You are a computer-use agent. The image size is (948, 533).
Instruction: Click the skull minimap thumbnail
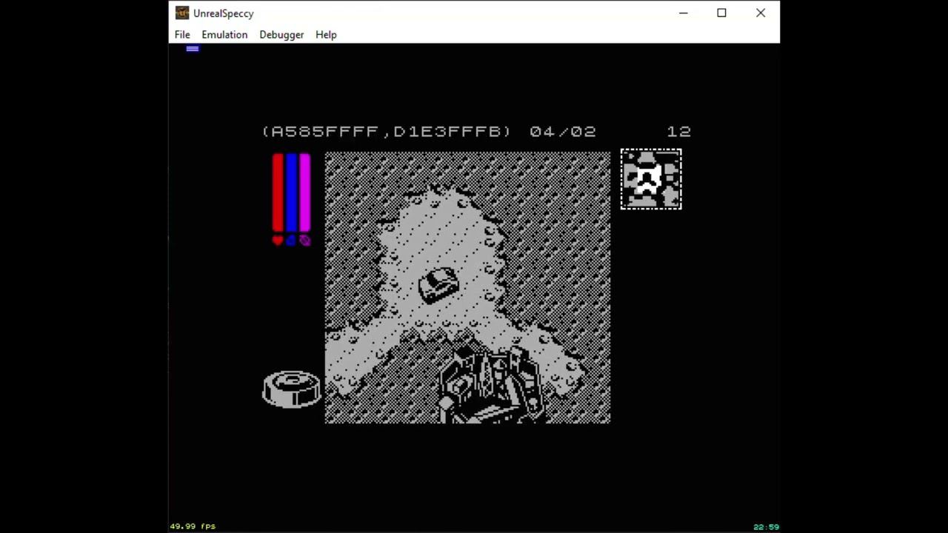(x=651, y=179)
